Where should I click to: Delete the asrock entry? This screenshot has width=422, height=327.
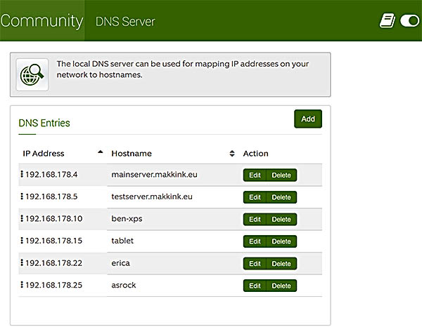[x=281, y=286]
